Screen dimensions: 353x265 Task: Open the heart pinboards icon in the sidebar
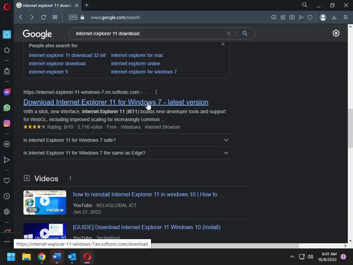pyautogui.click(x=7, y=180)
